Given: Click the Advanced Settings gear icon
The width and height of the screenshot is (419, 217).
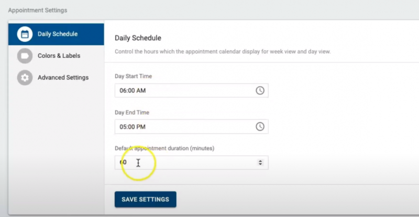Looking at the screenshot, I should pos(25,78).
